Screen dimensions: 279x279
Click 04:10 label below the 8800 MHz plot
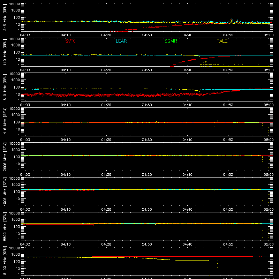click(66, 244)
